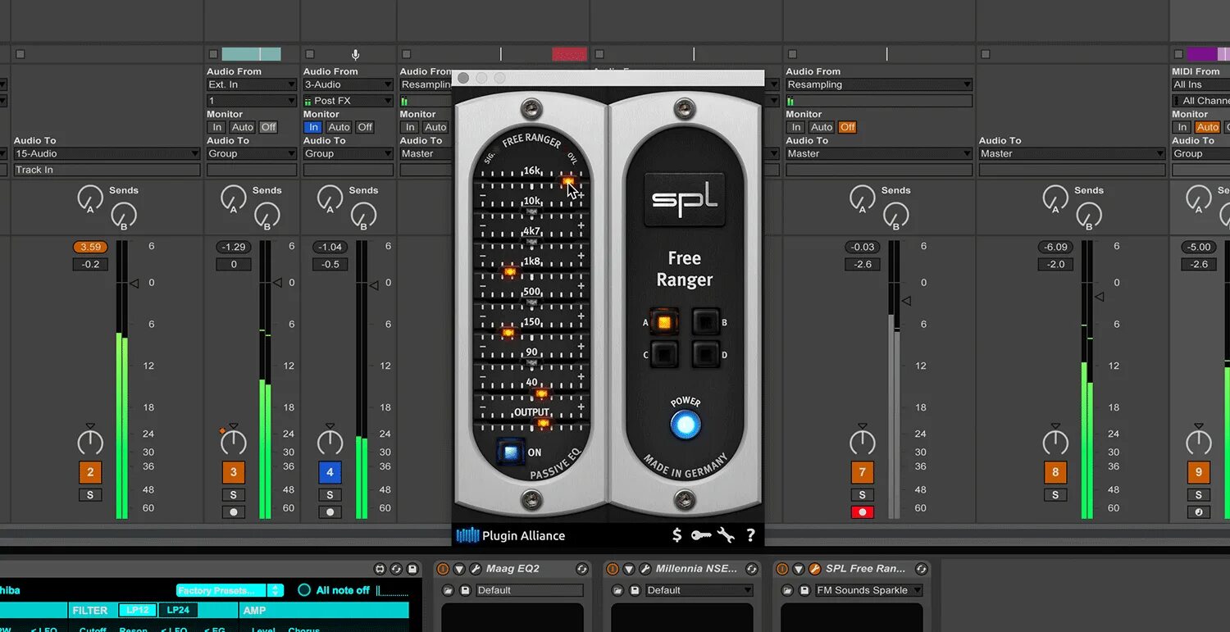Viewport: 1230px width, 632px height.
Task: Toggle the Maag EQ2 device activator
Action: 443,569
